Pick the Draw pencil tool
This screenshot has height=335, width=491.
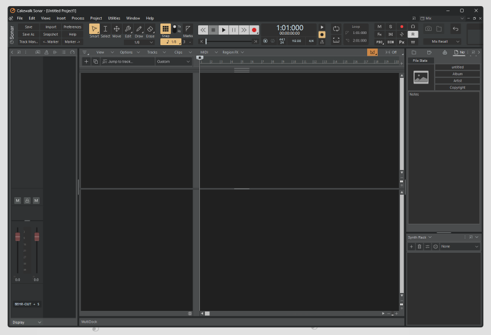[x=139, y=29]
